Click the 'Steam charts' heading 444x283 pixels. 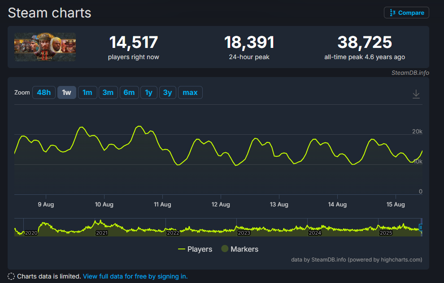click(x=49, y=13)
